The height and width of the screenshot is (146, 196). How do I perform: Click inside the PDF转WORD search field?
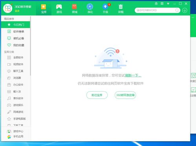[x=155, y=10]
